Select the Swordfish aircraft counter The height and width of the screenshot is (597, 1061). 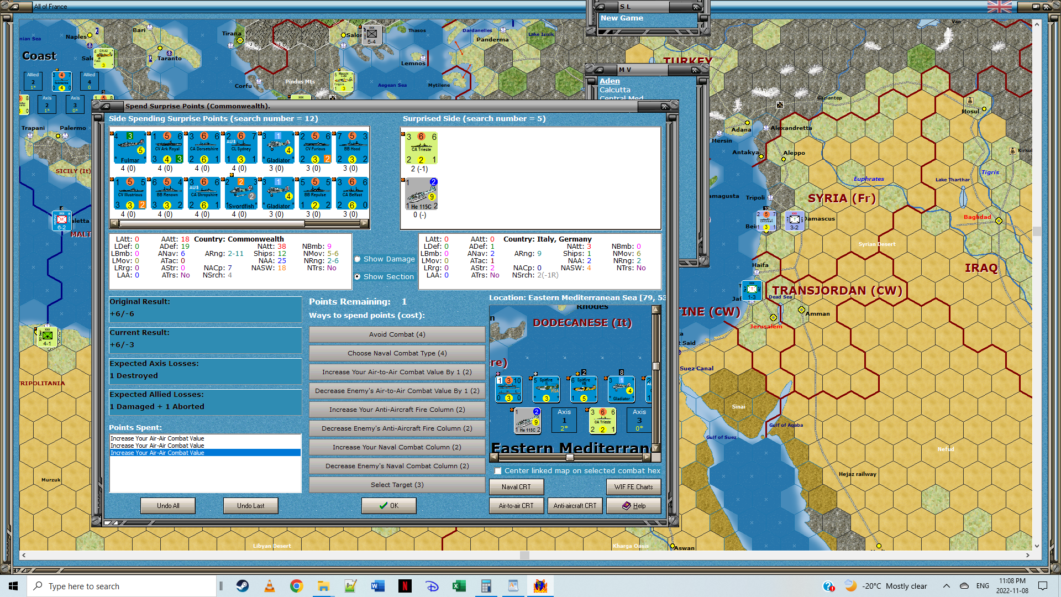(x=241, y=193)
